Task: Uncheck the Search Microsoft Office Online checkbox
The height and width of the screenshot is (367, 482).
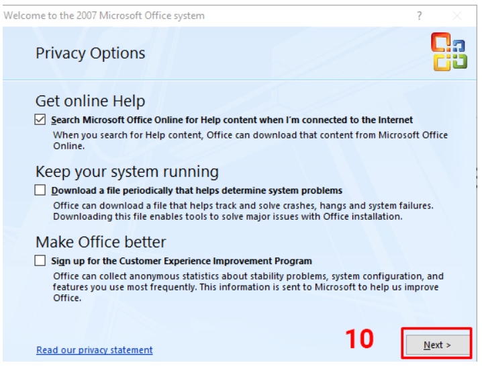Action: [41, 120]
